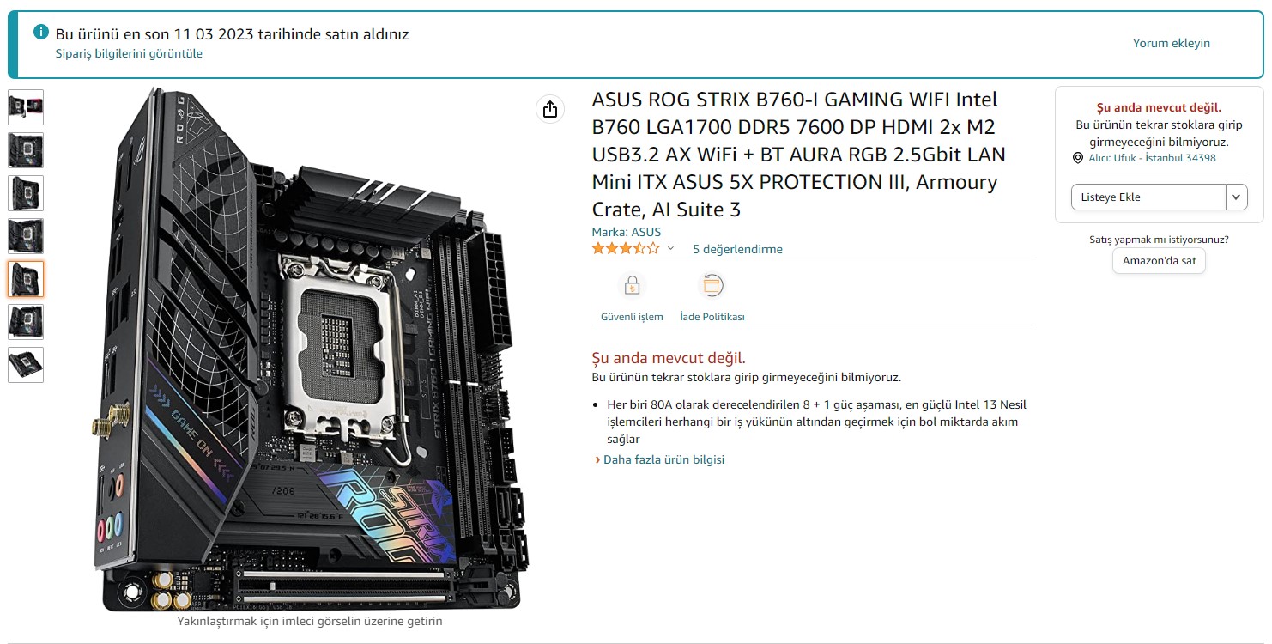Click the location pin icon near Alıcı
The image size is (1272, 644).
[x=1078, y=158]
